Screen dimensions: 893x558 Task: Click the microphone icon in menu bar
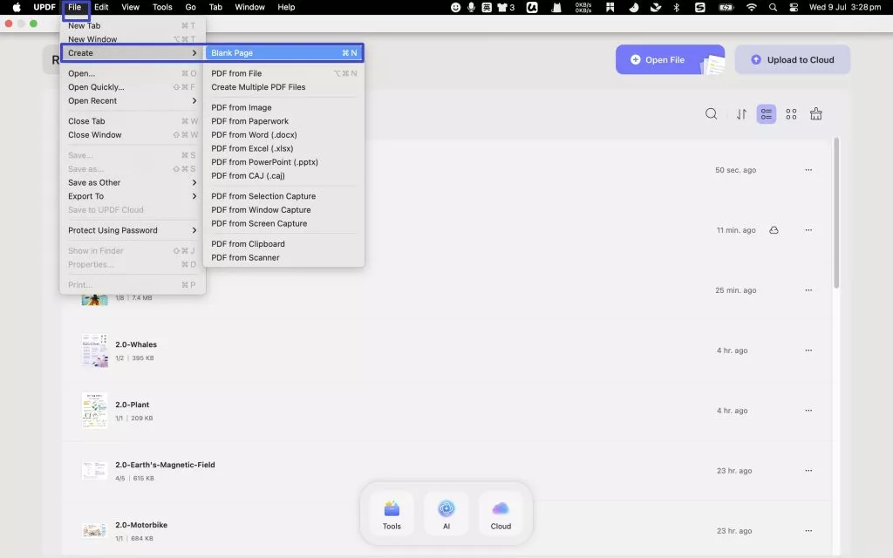pyautogui.click(x=471, y=7)
